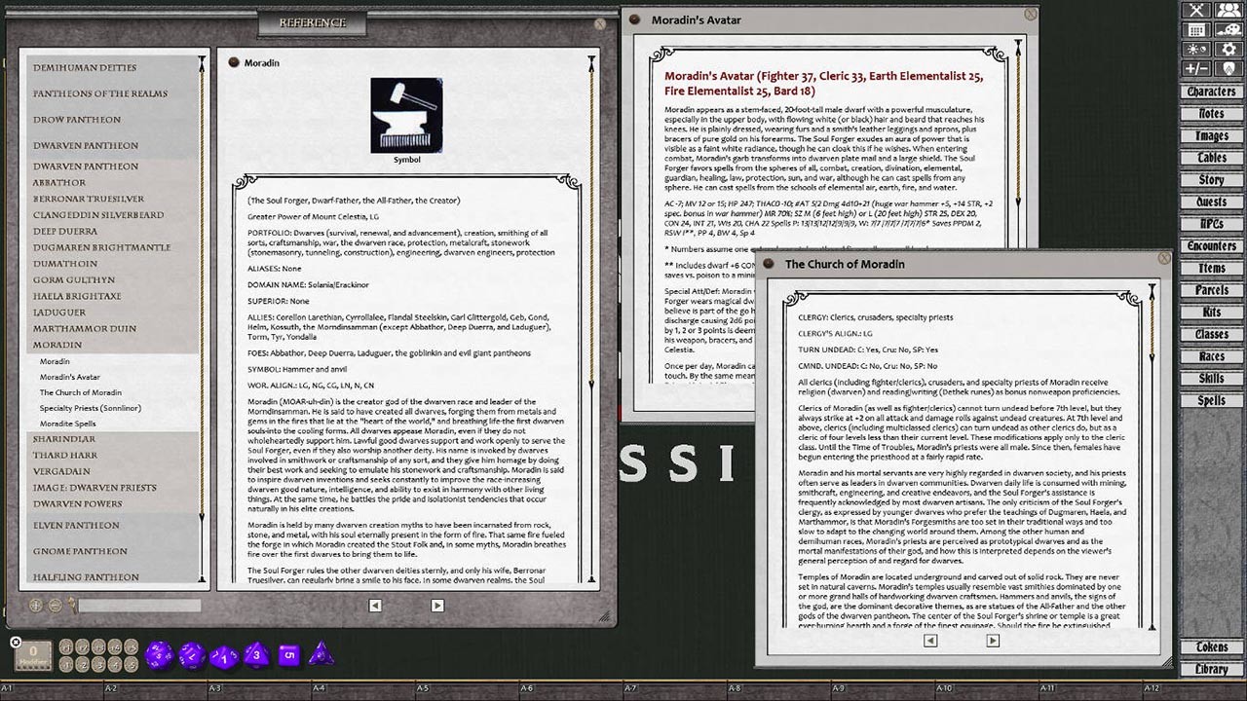Click the lighting effects sun icon
1247x701 pixels.
tap(1194, 49)
